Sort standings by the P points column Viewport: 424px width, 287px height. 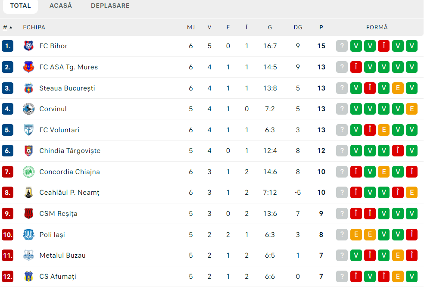point(321,28)
